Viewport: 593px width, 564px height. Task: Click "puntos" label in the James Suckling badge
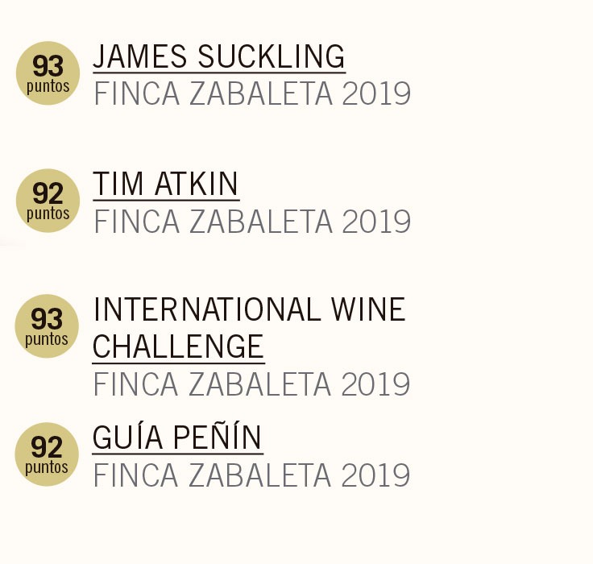click(48, 86)
